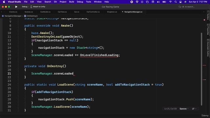This screenshot has width=210, height=118.
Task: Open the Debug menu in the menu bar
Action: pyautogui.click(x=80, y=2)
